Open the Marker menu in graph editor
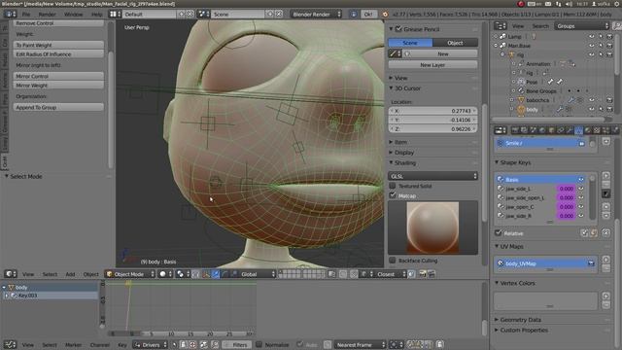Viewport: 622px width, 350px height. [x=74, y=344]
